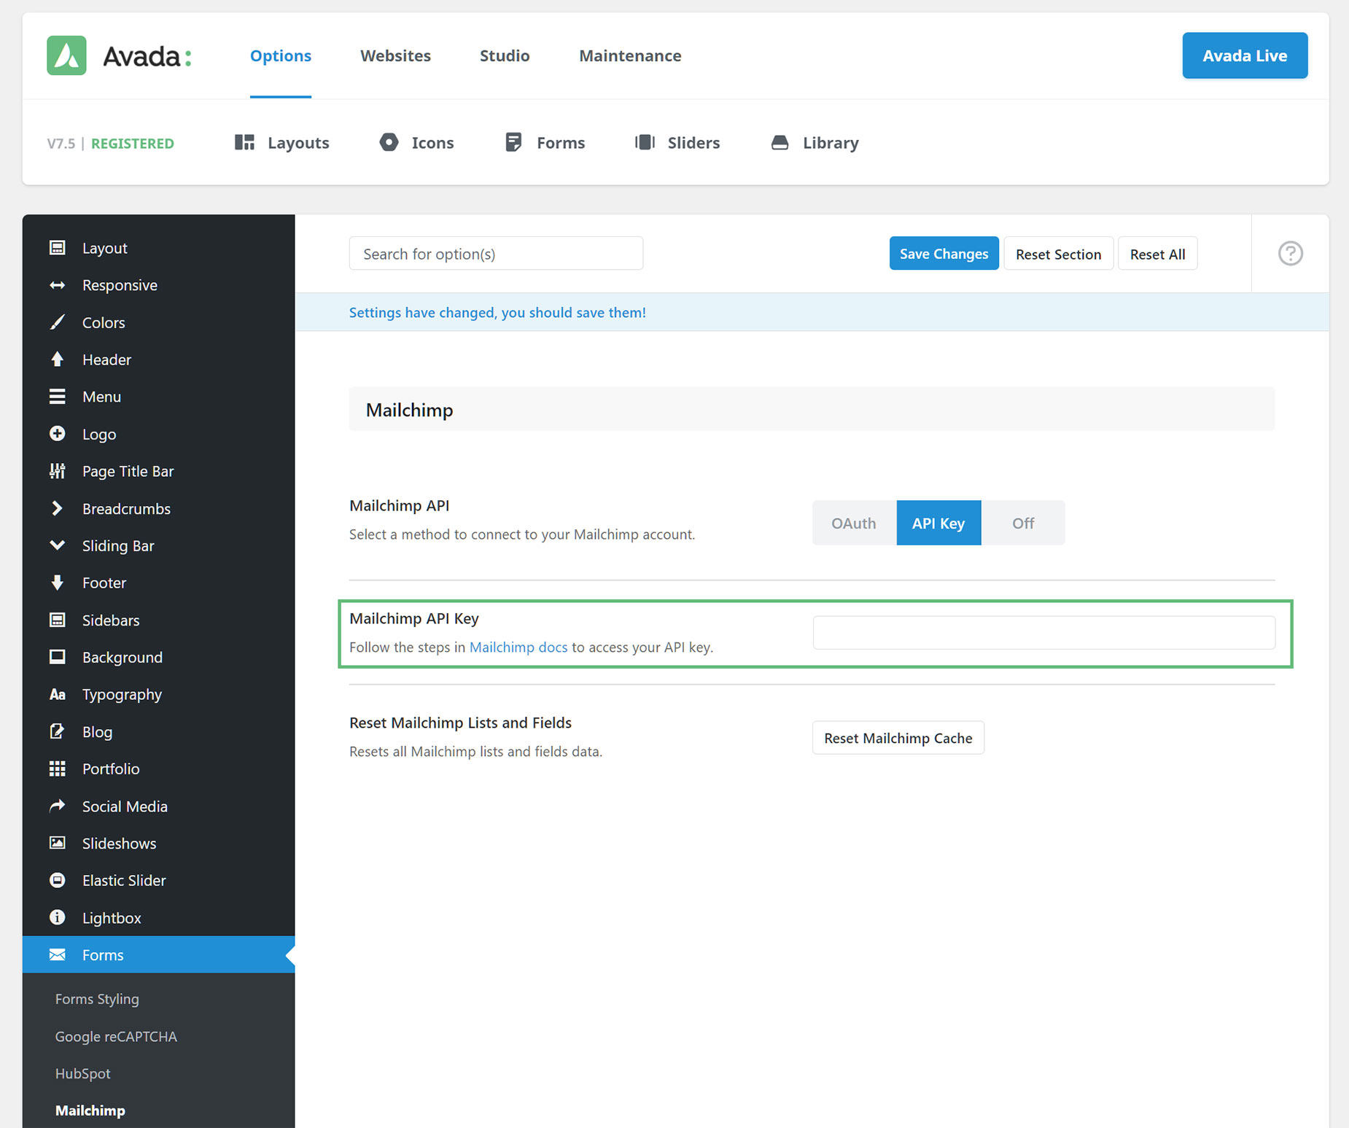Click the Responsive arrows icon
The width and height of the screenshot is (1349, 1128).
(57, 285)
